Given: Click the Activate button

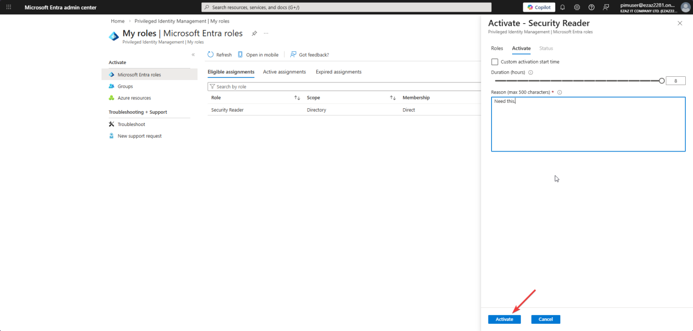Looking at the screenshot, I should point(504,319).
